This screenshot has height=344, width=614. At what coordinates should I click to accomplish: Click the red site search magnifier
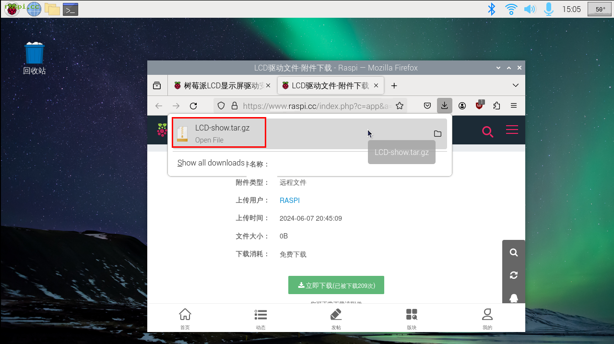[487, 131]
